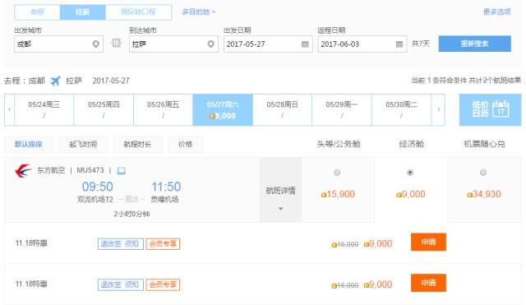Viewport: 526px width, 305px height.
Task: Click the 重新搜索 search again button
Action: click(475, 44)
